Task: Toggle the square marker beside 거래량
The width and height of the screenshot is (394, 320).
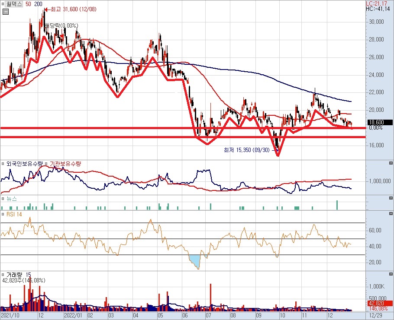Action: point(3,275)
